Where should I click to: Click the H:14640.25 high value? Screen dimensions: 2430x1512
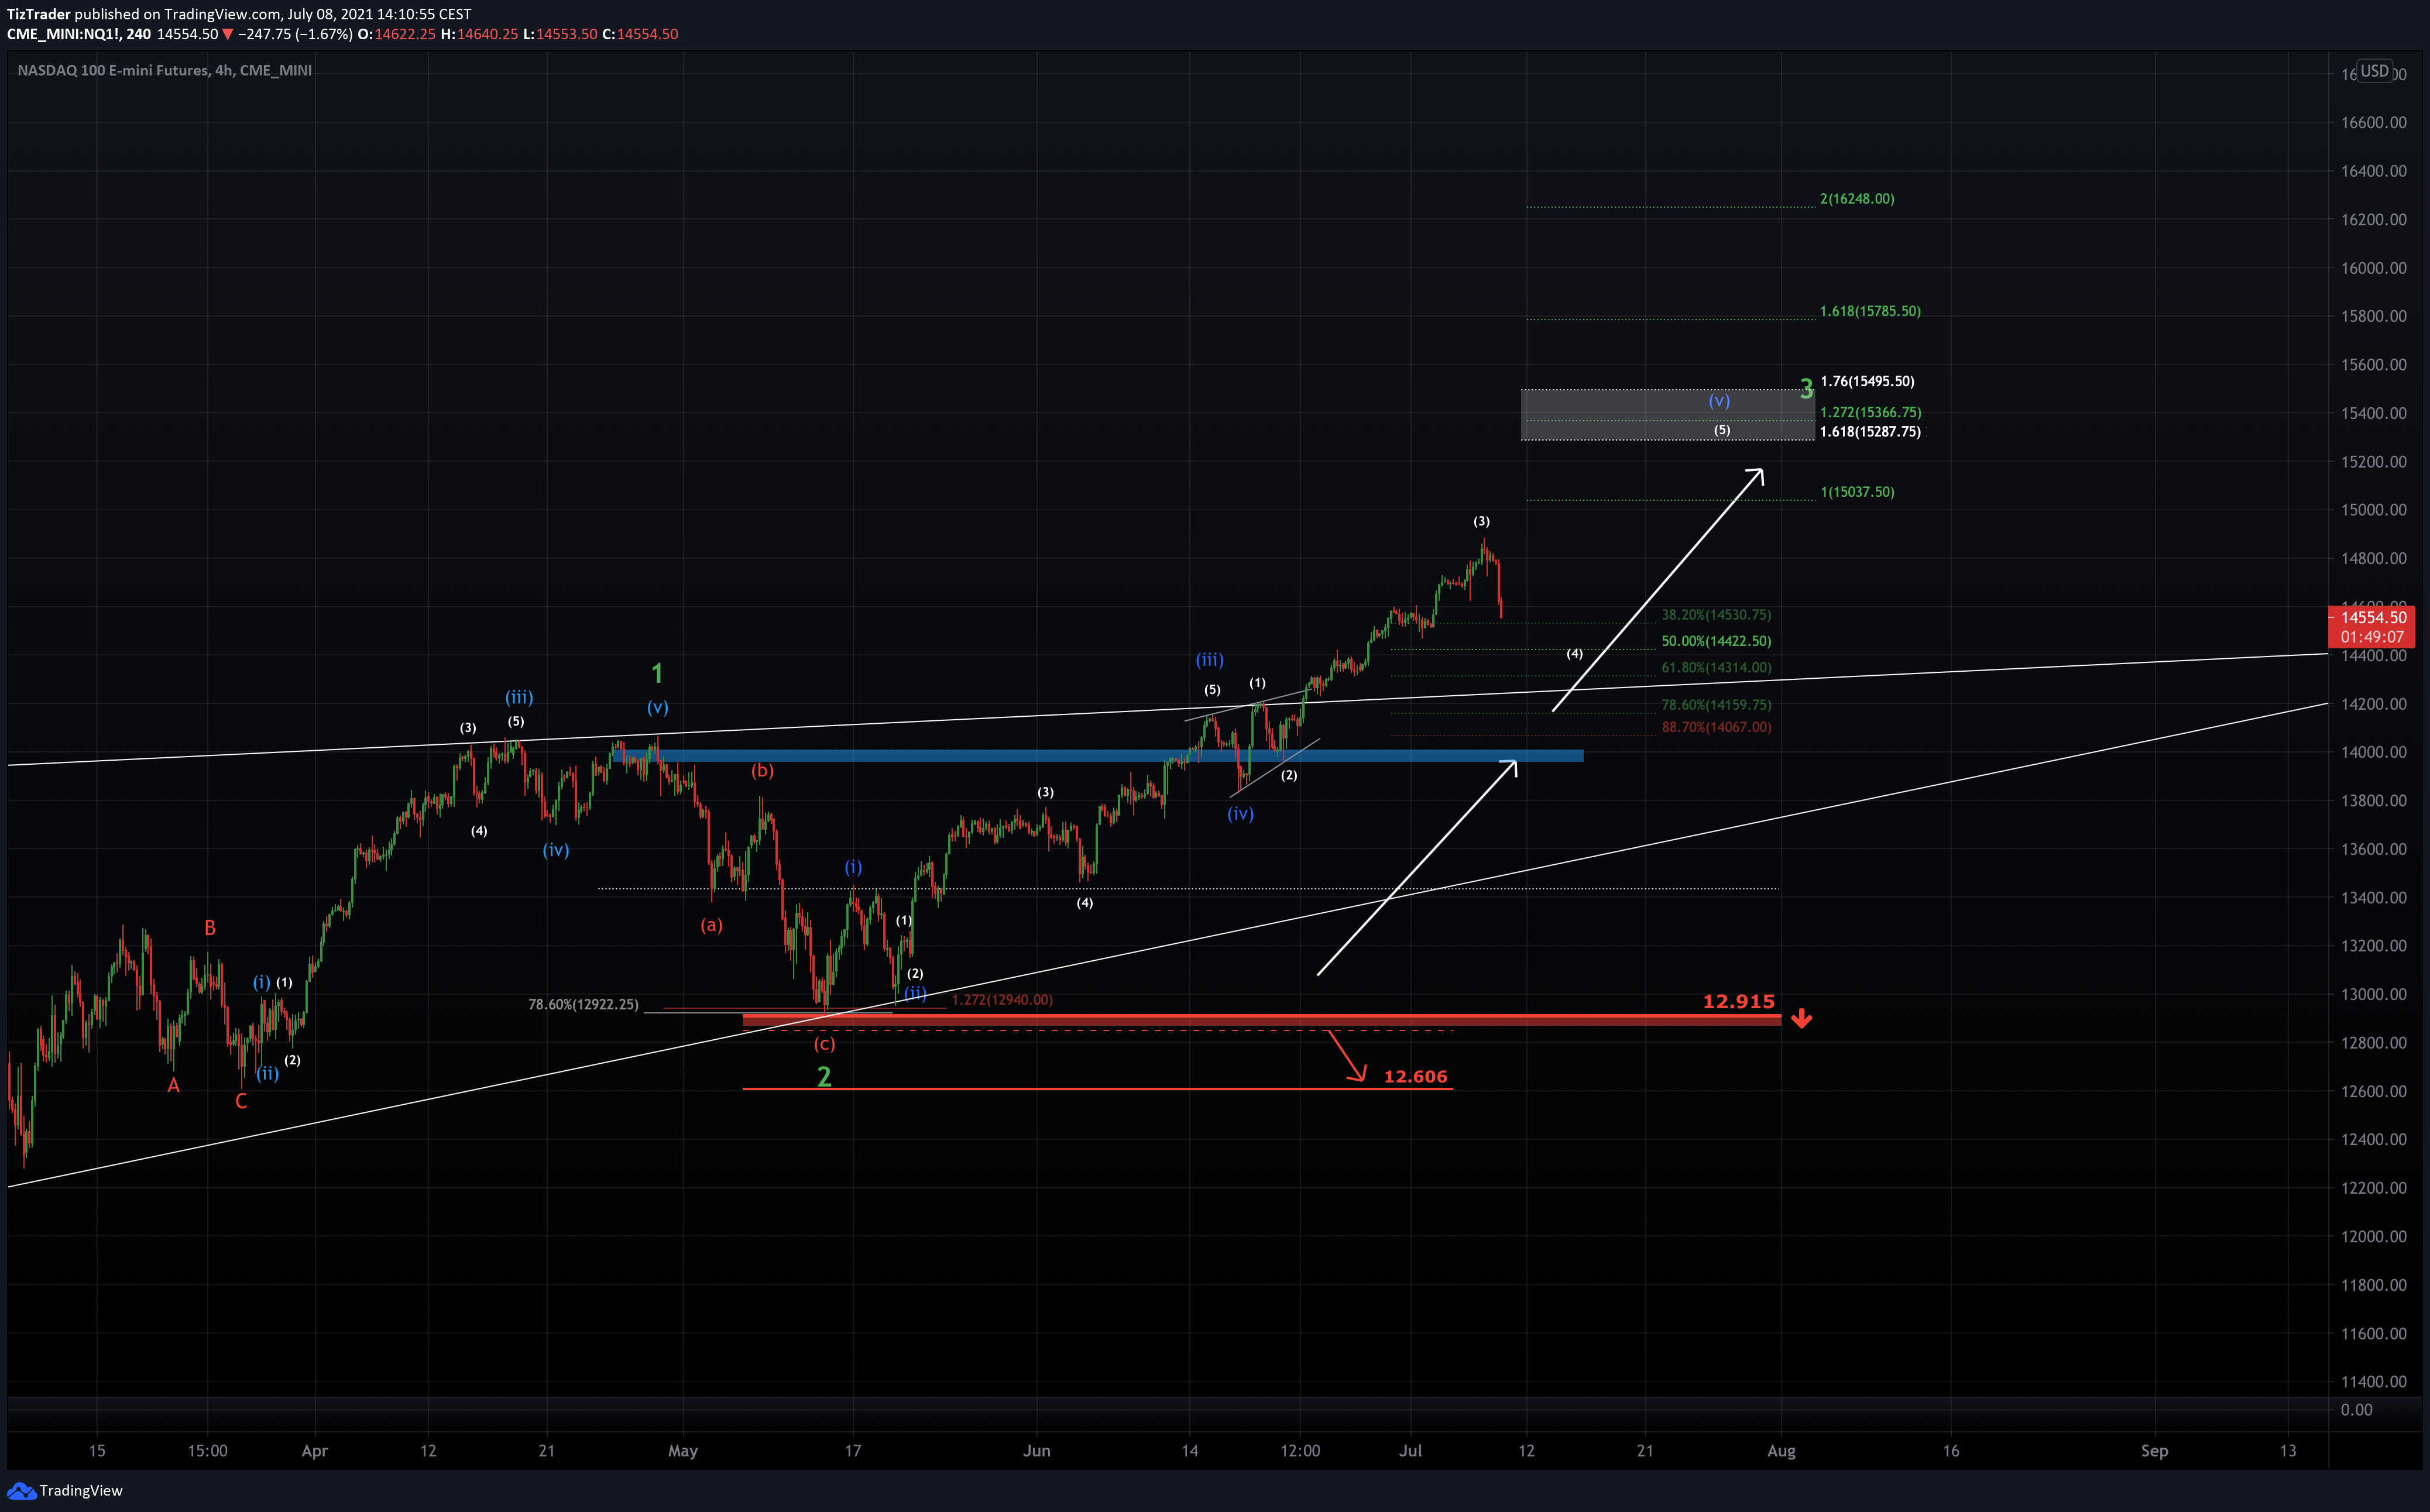coord(479,34)
